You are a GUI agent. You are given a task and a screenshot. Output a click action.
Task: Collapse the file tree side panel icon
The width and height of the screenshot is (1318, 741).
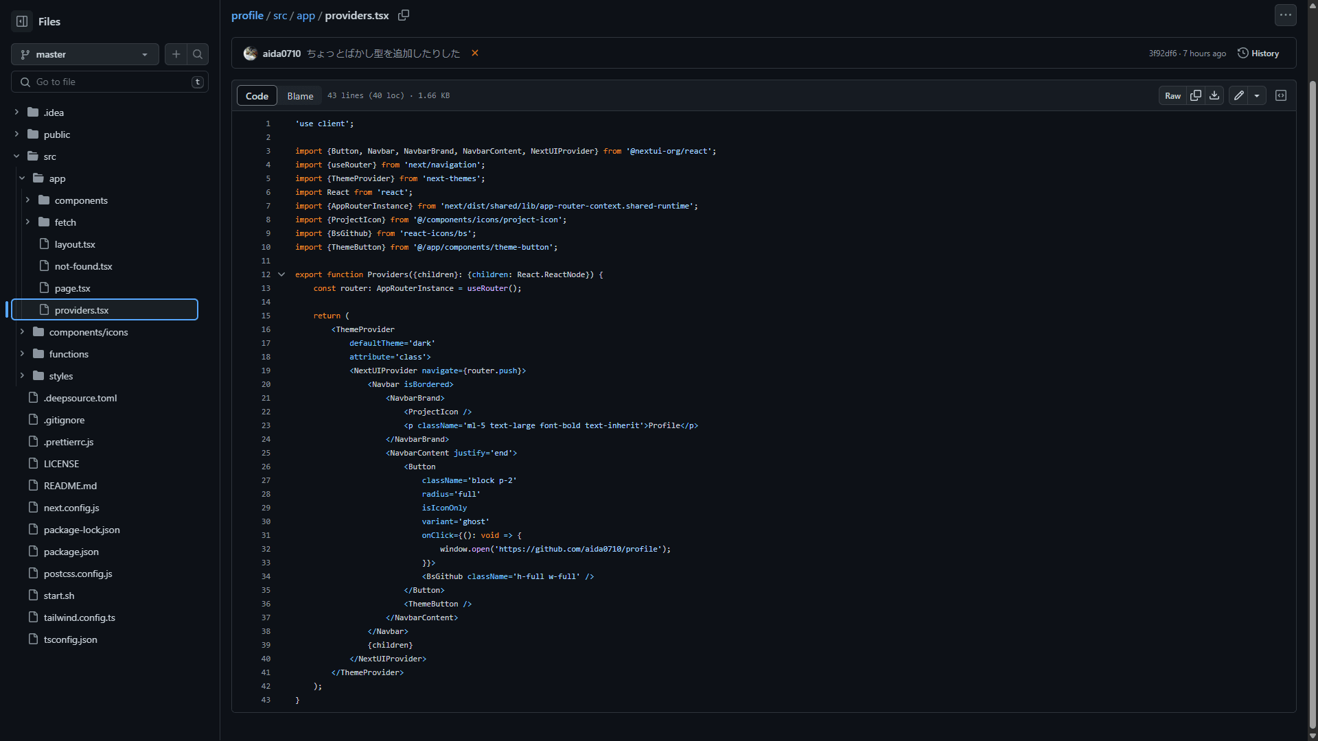point(22,21)
